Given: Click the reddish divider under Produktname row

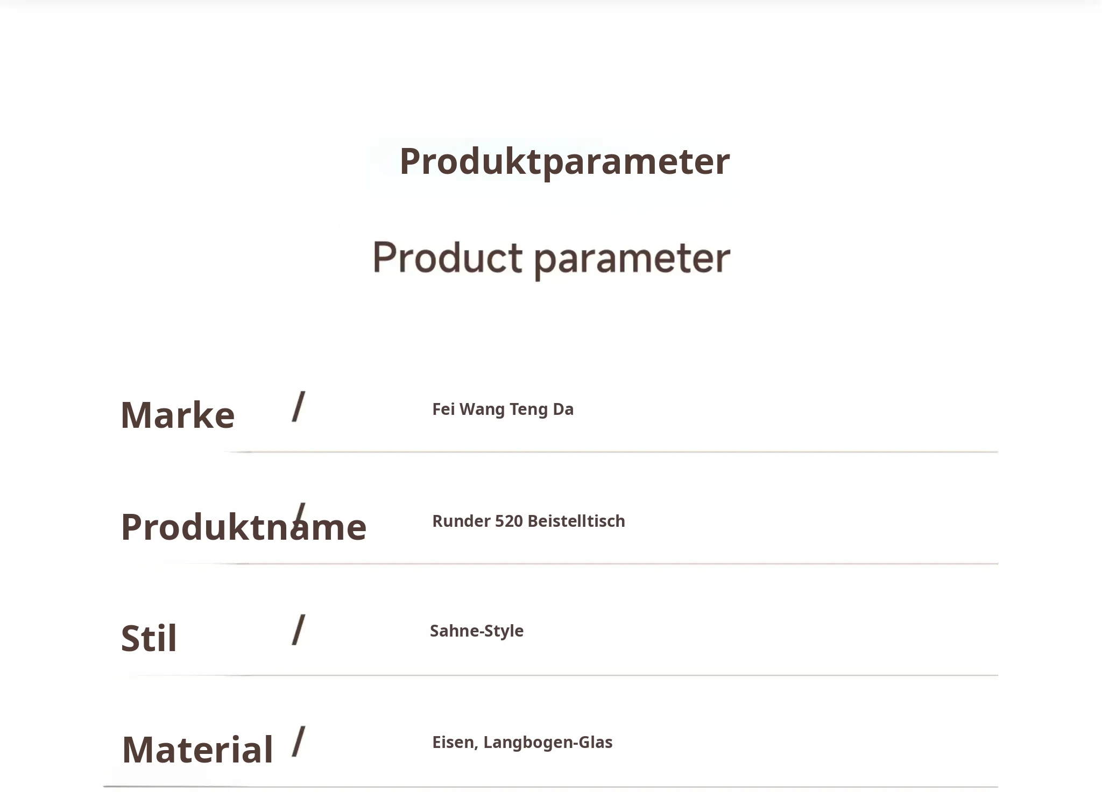Looking at the screenshot, I should pos(613,563).
